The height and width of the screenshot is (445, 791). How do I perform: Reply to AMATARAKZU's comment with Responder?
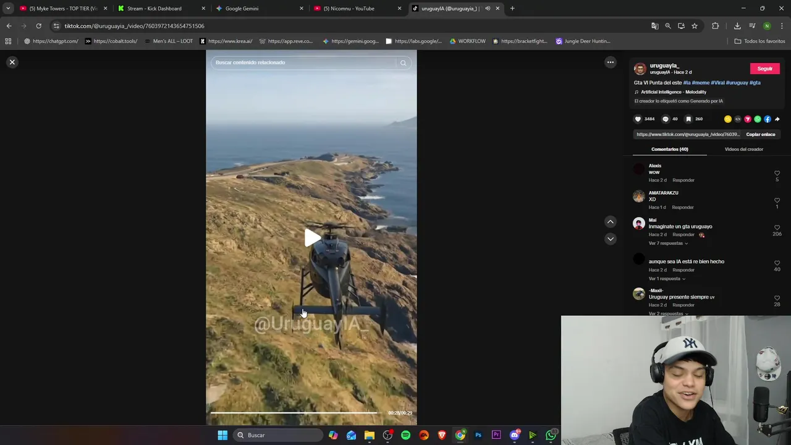(683, 208)
